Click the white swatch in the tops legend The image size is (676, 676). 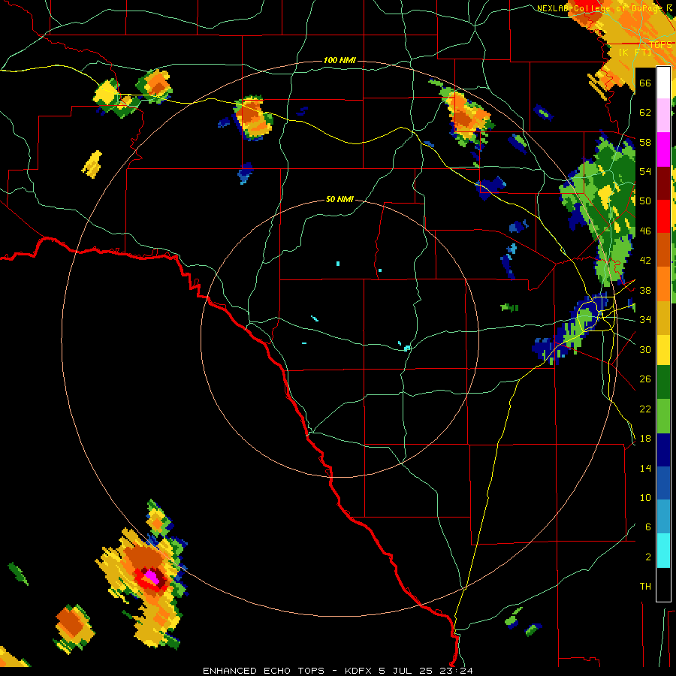click(x=663, y=83)
